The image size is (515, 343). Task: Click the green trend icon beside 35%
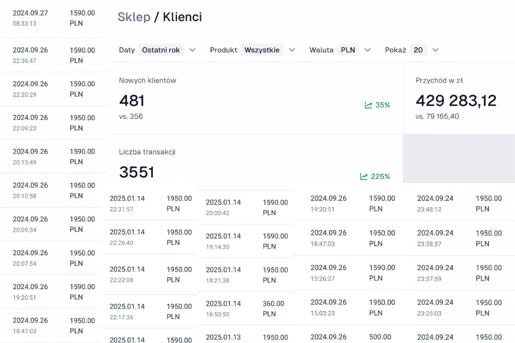pyautogui.click(x=369, y=105)
